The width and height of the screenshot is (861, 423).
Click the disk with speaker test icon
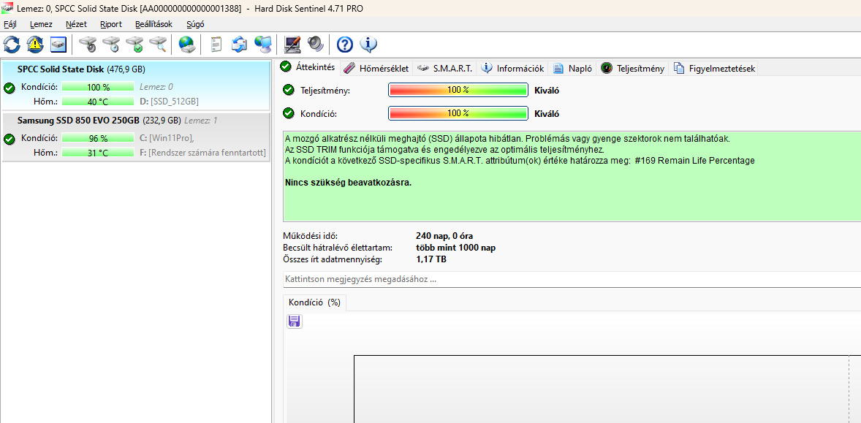87,44
